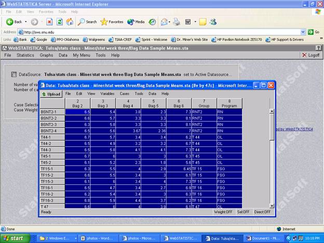Image resolution: width=324 pixels, height=243 pixels.
Task: Click the Bag 4 column header
Action: click(x=128, y=103)
